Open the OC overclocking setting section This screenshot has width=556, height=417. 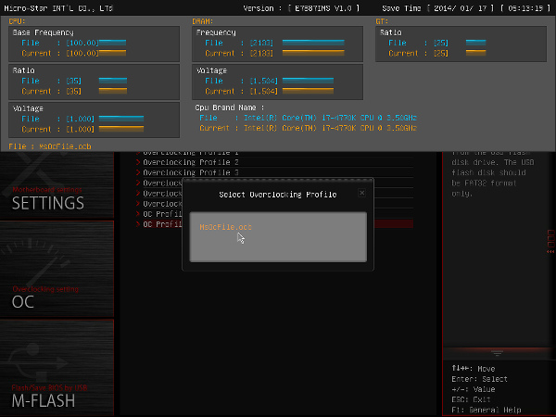(57, 269)
